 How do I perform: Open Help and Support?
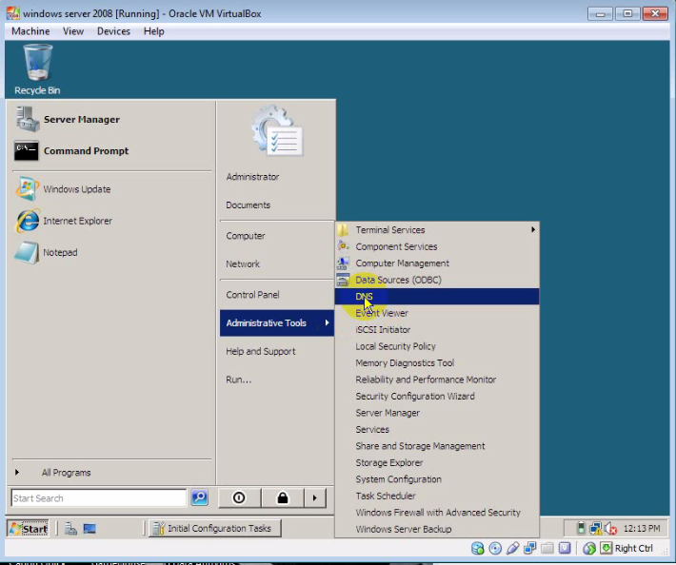(x=261, y=351)
